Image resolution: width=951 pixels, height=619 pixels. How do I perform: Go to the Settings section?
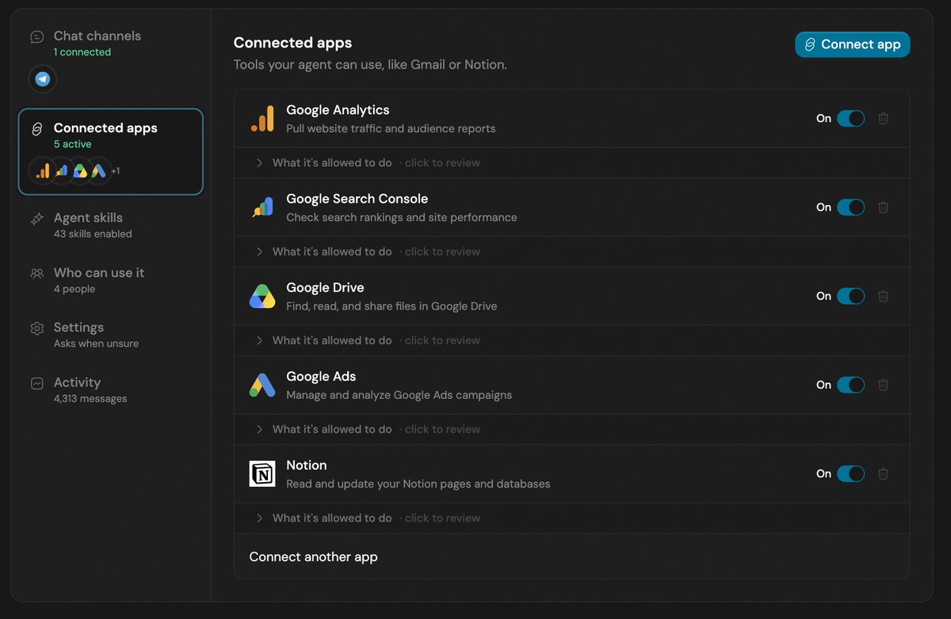[110, 335]
